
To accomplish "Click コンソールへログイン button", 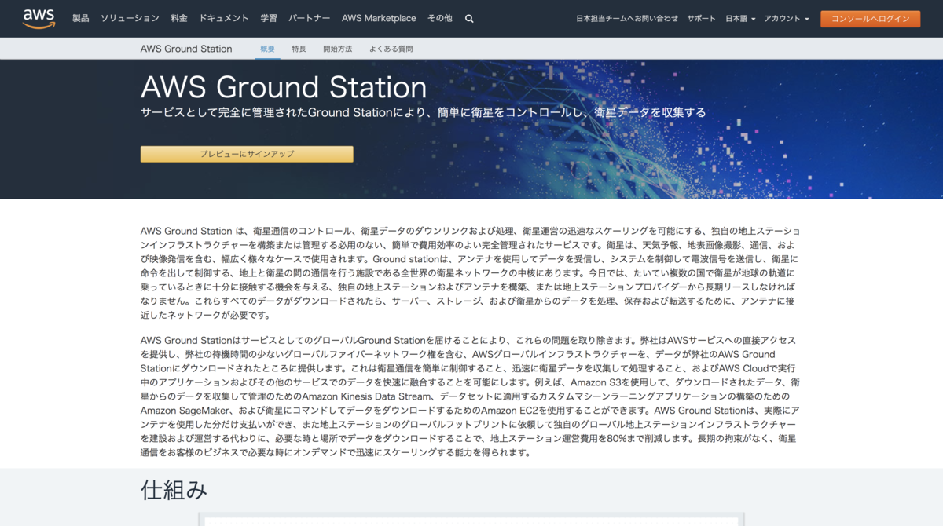I will click(870, 19).
